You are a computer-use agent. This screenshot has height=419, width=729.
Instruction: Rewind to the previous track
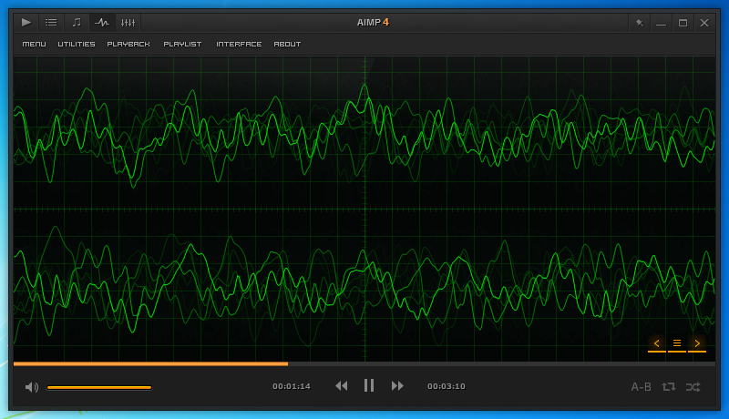341,386
